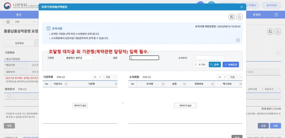The width and height of the screenshot is (285, 138).
Task: Click the 검색 search button
Action: 215,64
